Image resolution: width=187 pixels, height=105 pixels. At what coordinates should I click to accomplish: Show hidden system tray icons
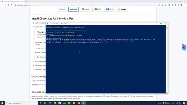156,103
